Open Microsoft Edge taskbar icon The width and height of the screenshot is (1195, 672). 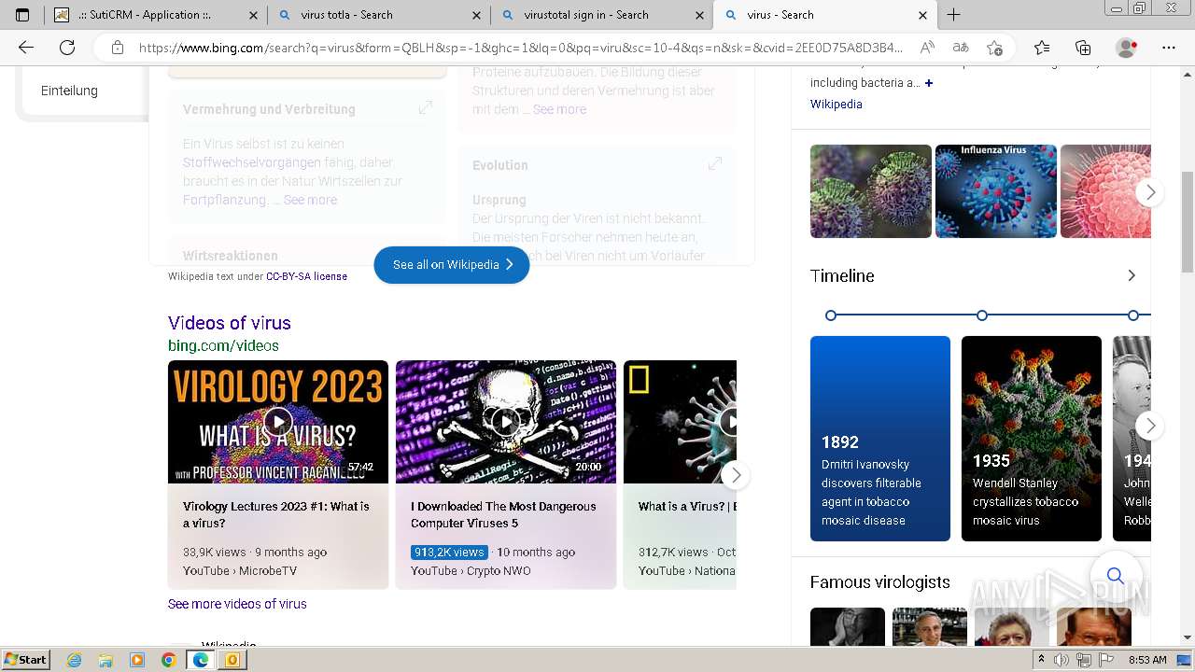click(x=201, y=660)
